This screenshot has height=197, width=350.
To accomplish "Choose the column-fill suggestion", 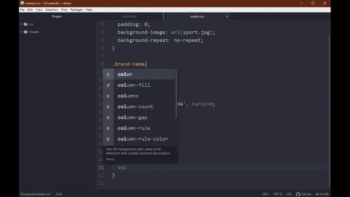I will coord(139,85).
